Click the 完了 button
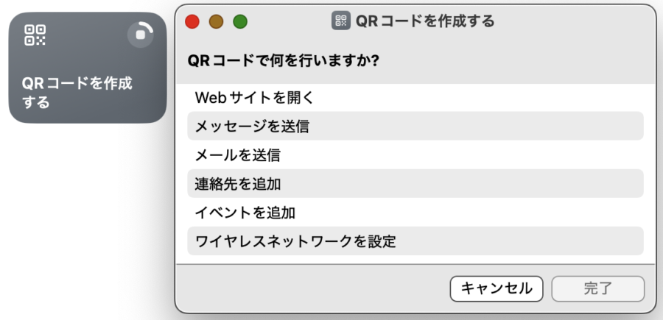Screen dimensions: 663x320 pos(597,288)
